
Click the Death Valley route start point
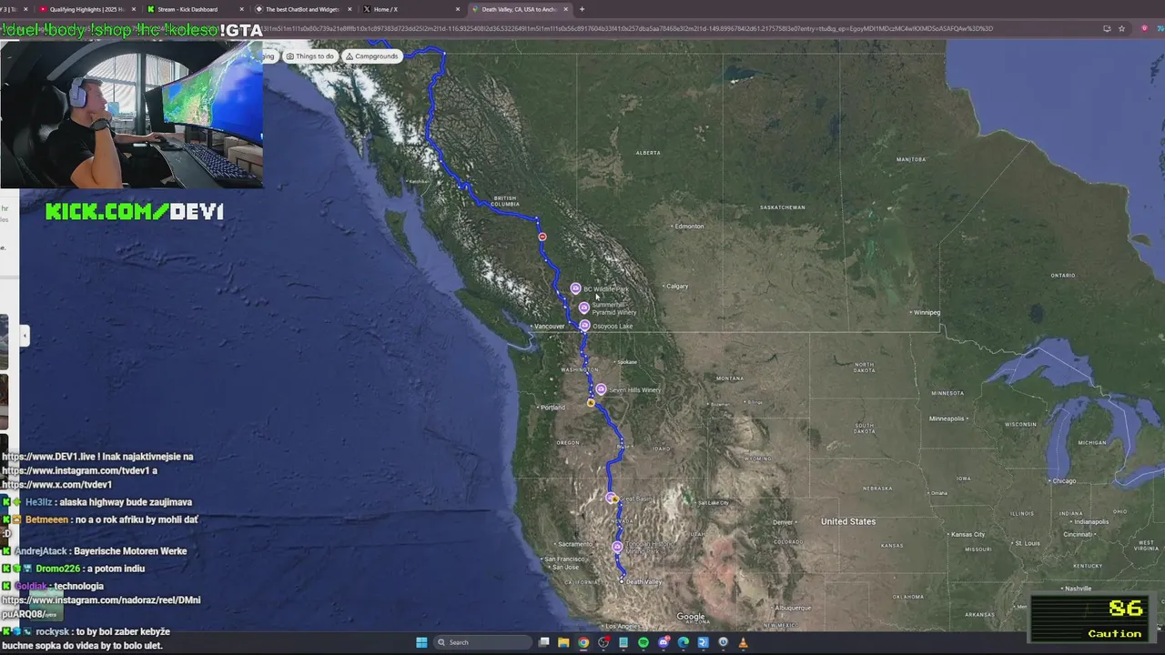click(622, 580)
